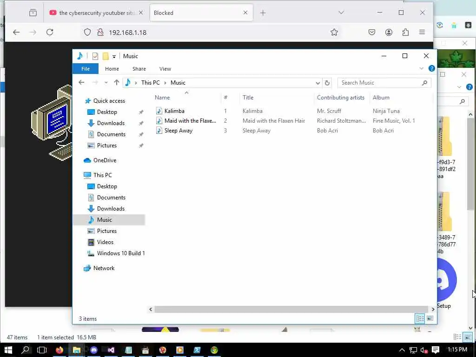Switch to the cybersecurity youtuber browser tab
The width and height of the screenshot is (476, 357).
96,13
